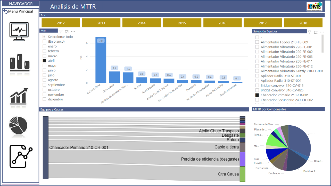Open the line graph document navigator icon
This screenshot has width=331, height=186.
click(21, 156)
